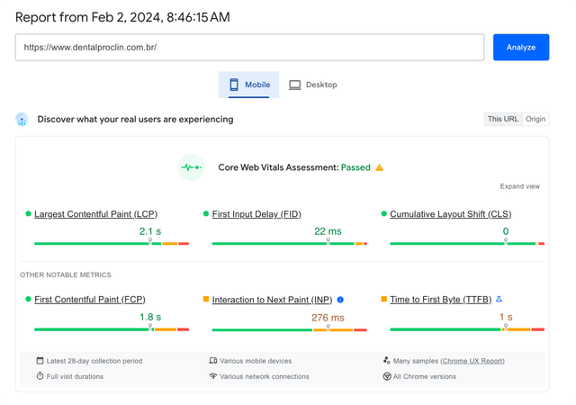Click the INP distribution bar
Screen dimensions: 576x405
pyautogui.click(x=290, y=329)
